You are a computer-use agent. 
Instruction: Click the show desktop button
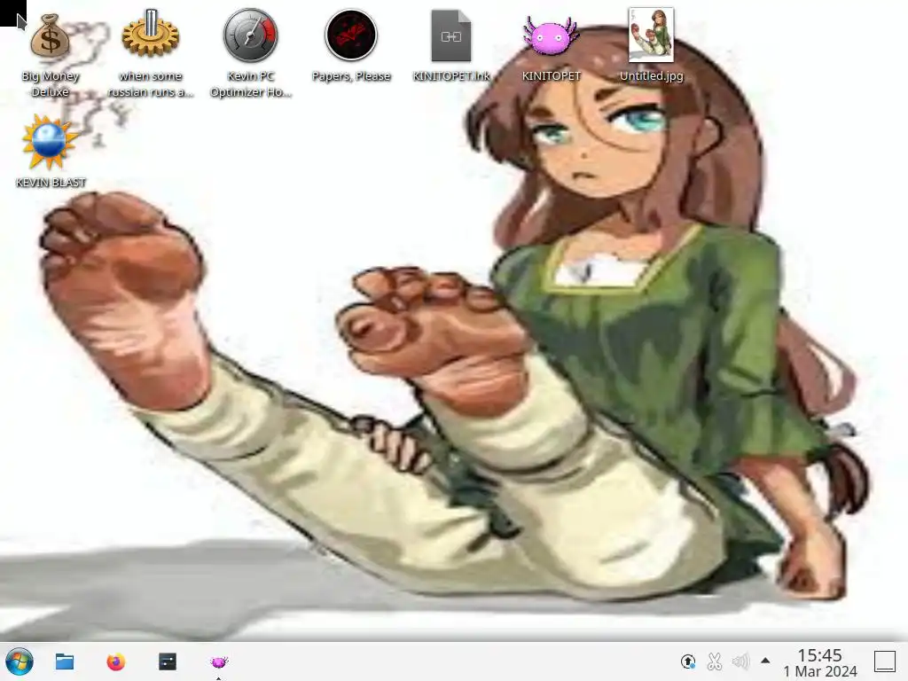tap(885, 661)
